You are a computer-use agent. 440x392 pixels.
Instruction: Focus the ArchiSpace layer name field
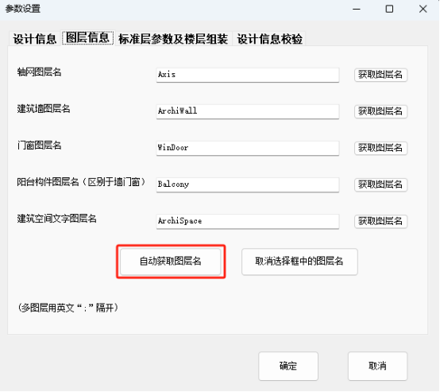248,221
